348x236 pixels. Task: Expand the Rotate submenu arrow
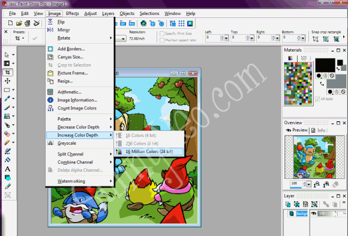pos(111,38)
